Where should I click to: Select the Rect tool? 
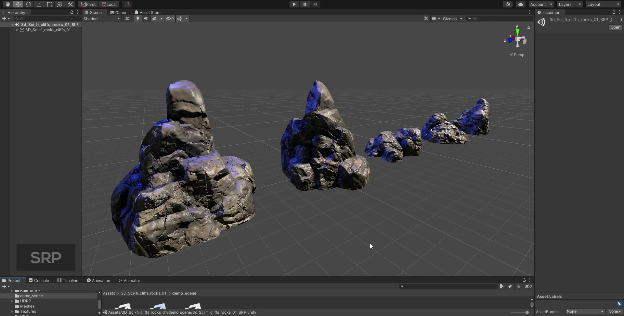point(49,4)
